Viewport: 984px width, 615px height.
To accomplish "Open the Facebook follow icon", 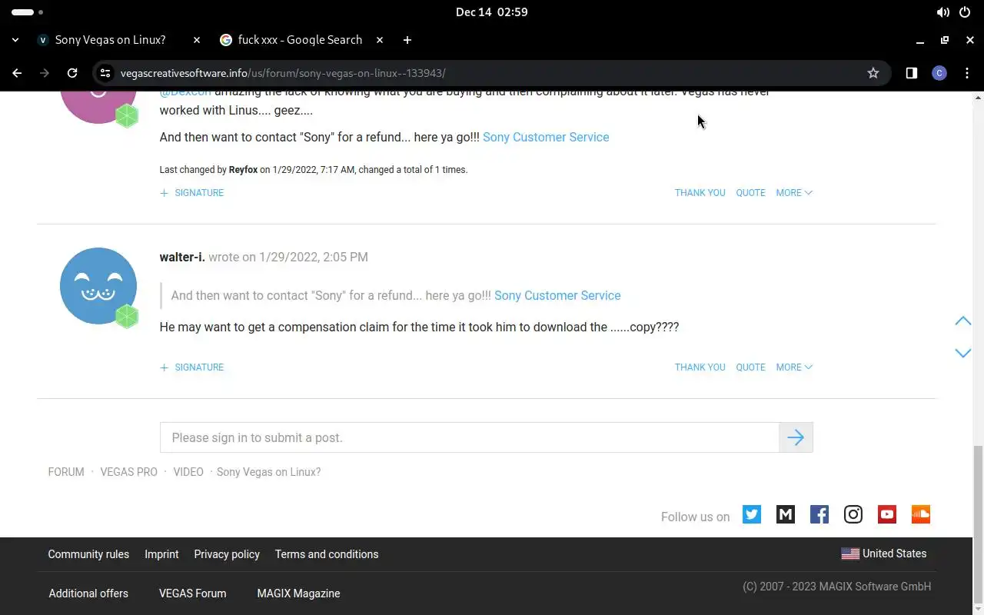I will click(819, 514).
